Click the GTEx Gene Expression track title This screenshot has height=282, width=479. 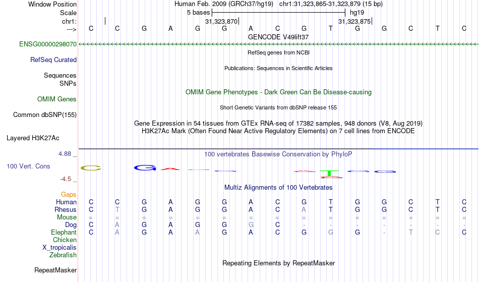(x=278, y=123)
